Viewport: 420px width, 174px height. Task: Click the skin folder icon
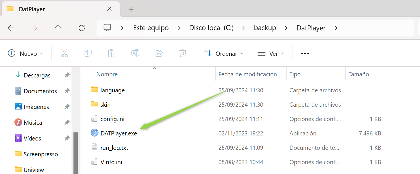click(x=94, y=104)
